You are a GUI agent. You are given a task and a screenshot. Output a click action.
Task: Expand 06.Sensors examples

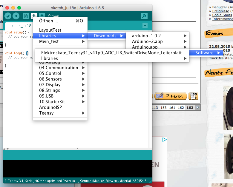60,79
